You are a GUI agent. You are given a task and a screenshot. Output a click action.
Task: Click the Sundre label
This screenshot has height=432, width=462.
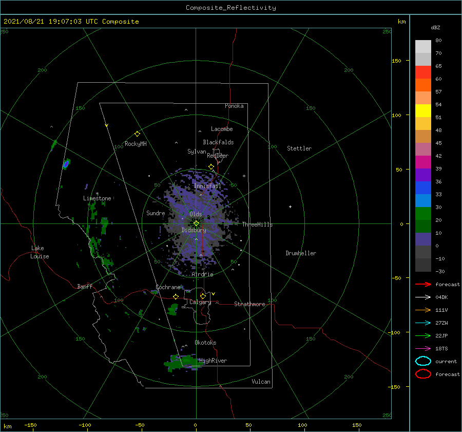point(156,213)
